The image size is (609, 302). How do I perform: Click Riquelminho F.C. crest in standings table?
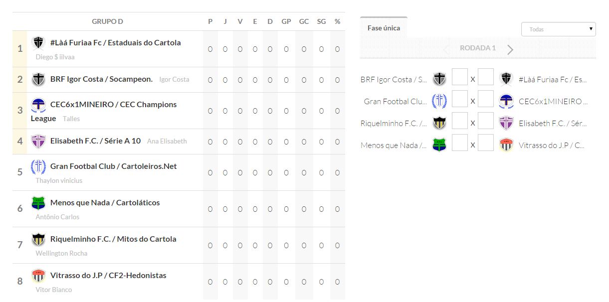pyautogui.click(x=38, y=239)
